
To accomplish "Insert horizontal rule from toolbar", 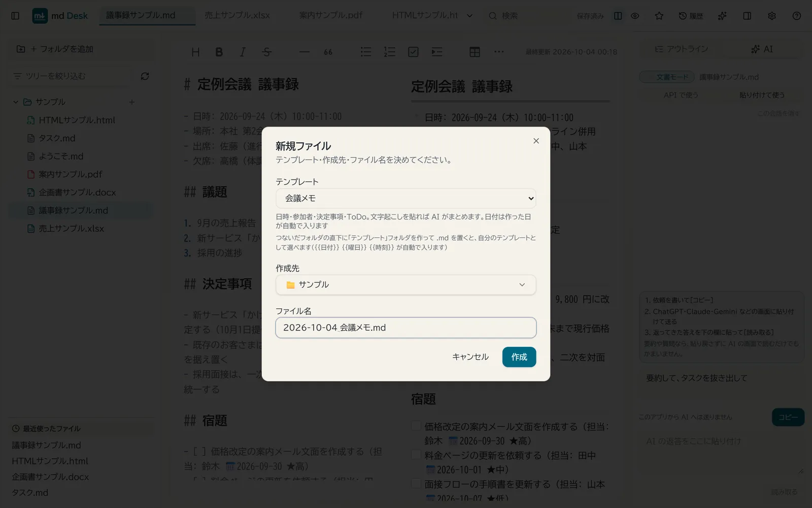I will pyautogui.click(x=304, y=52).
